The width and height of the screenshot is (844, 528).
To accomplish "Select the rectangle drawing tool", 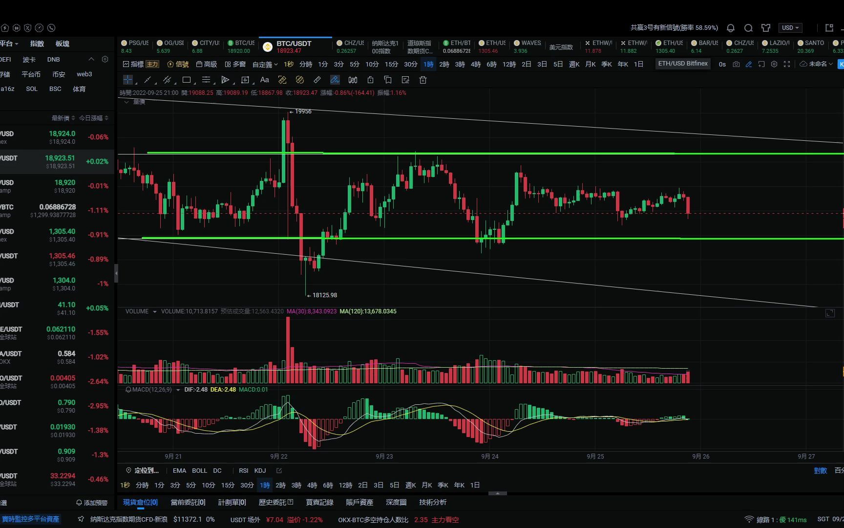I will click(187, 80).
